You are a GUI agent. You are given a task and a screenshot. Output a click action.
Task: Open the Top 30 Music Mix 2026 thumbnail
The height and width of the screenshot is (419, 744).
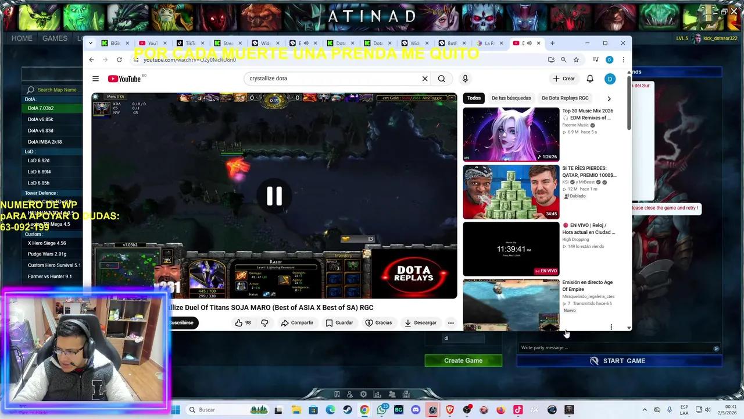pyautogui.click(x=511, y=134)
